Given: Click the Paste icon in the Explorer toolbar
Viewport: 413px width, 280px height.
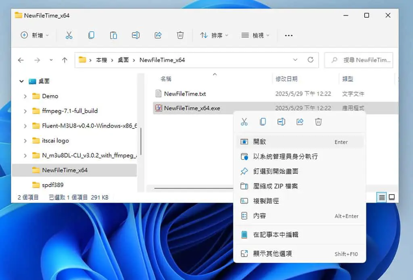Looking at the screenshot, I should 113,35.
